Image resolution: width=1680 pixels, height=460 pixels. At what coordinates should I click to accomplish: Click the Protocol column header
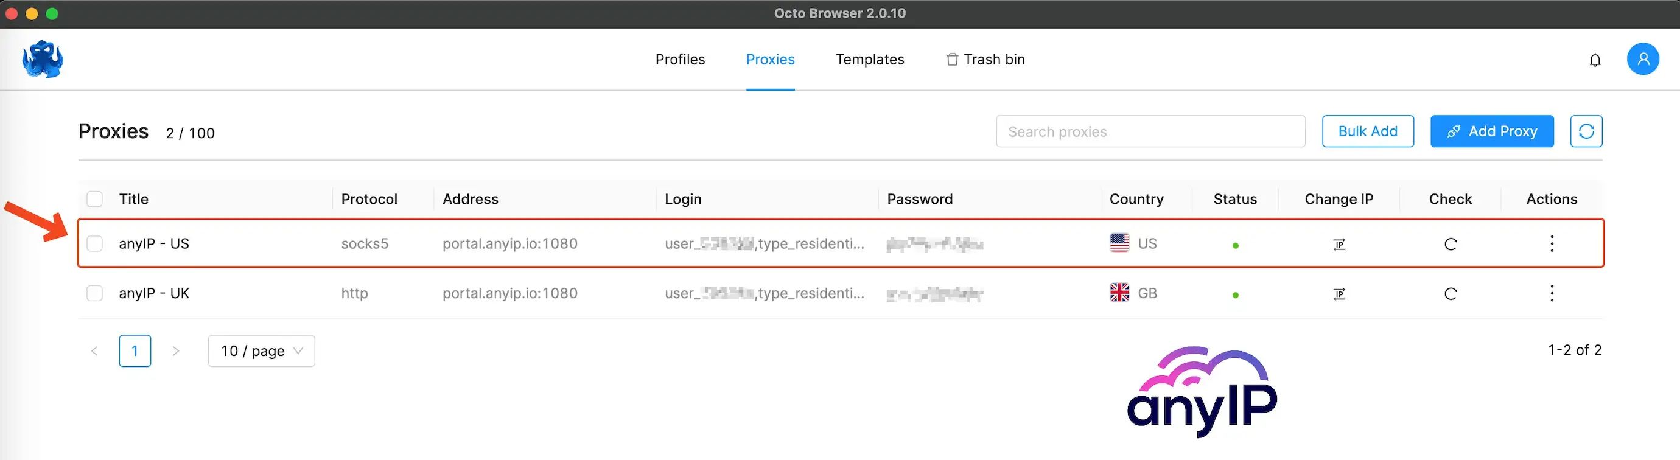369,199
